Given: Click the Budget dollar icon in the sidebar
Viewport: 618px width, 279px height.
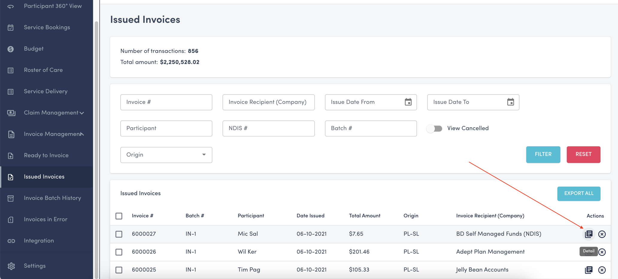Looking at the screenshot, I should tap(11, 48).
